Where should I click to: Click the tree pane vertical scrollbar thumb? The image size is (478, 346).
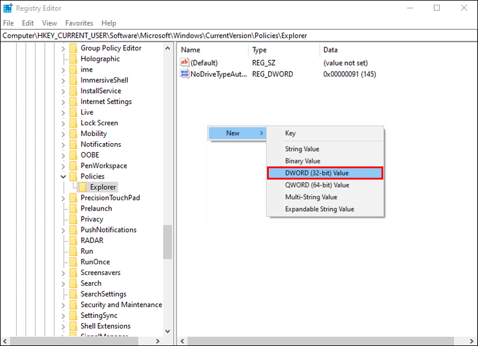(x=167, y=242)
